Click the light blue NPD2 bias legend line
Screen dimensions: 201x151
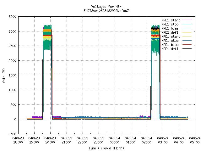click(187, 28)
